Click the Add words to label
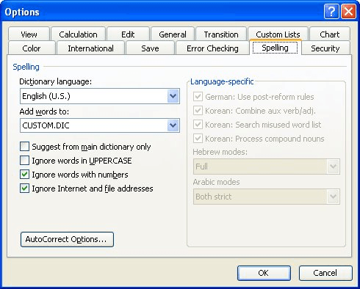Image resolution: width=360 pixels, height=289 pixels. click(x=44, y=111)
